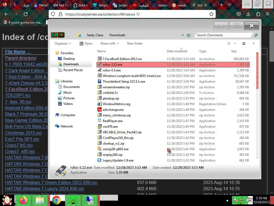Click the Firefox page reload button

[x=26, y=14]
